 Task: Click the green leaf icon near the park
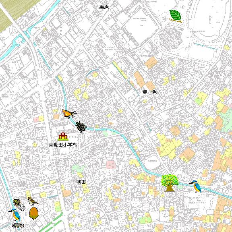pos(176,16)
